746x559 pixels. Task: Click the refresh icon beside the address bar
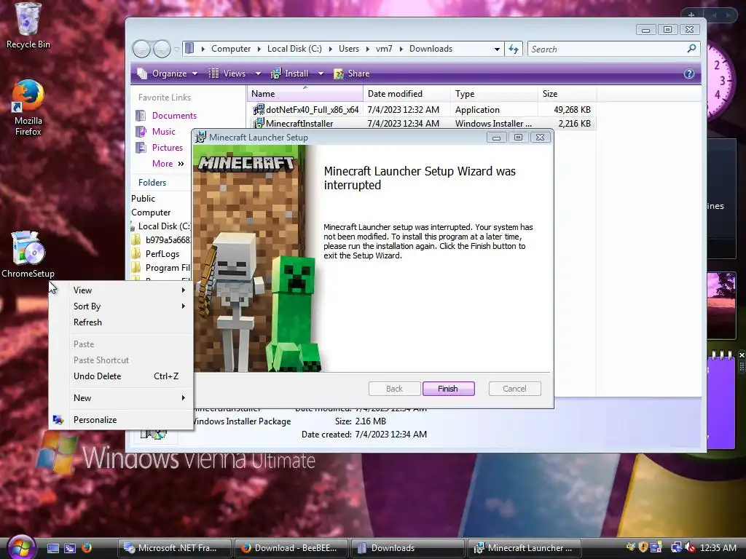click(x=514, y=49)
